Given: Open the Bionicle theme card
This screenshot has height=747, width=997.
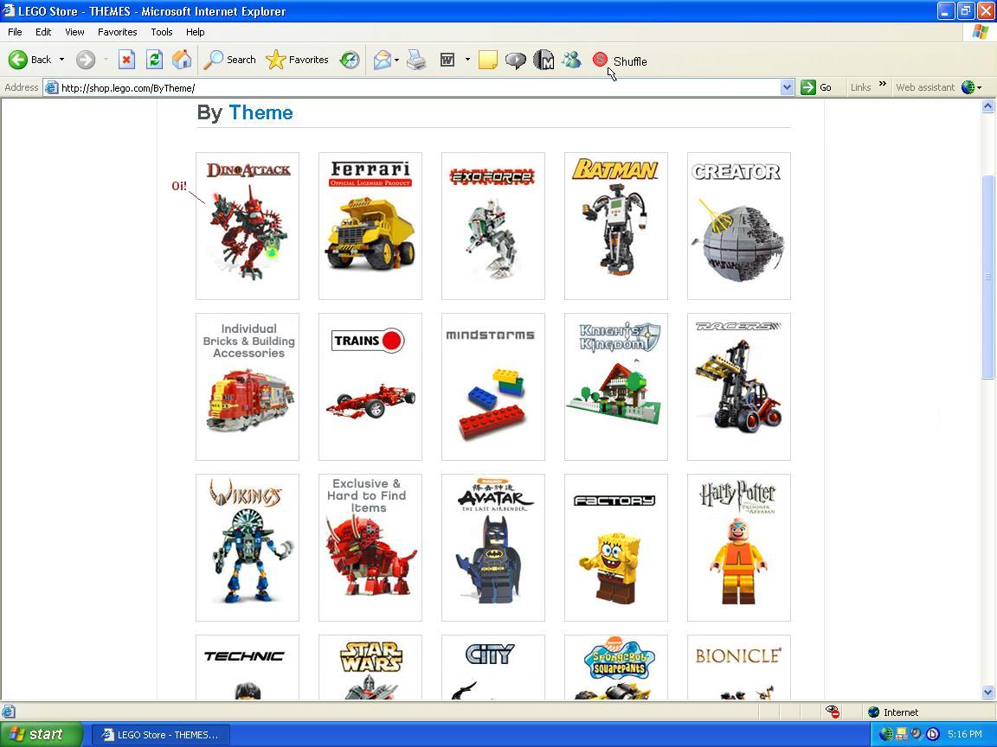Looking at the screenshot, I should point(739,667).
